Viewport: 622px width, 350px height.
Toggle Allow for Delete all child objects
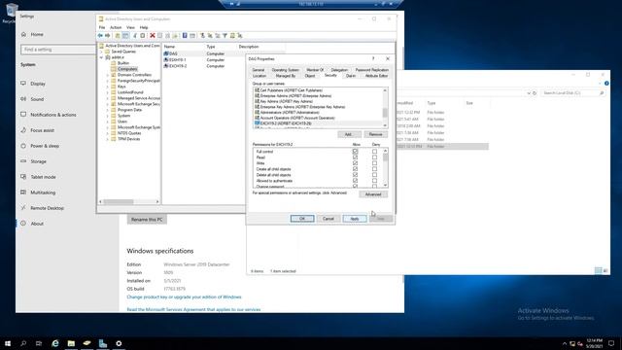(x=355, y=175)
